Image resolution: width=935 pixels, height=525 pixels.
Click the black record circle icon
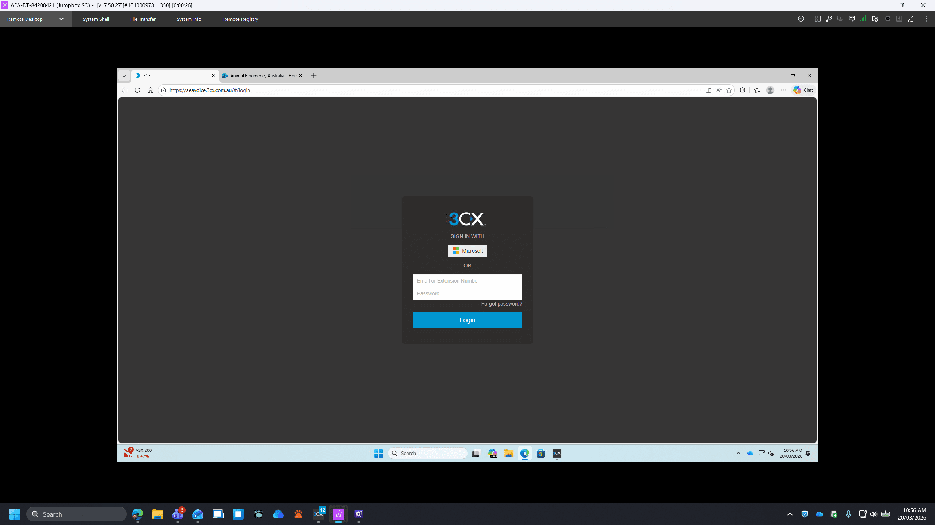click(x=888, y=19)
